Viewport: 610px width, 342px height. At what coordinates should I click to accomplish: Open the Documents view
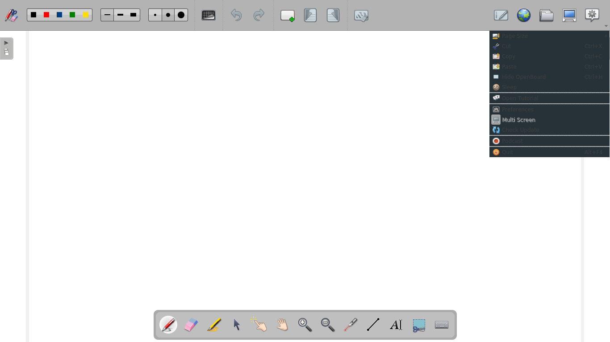click(x=546, y=15)
